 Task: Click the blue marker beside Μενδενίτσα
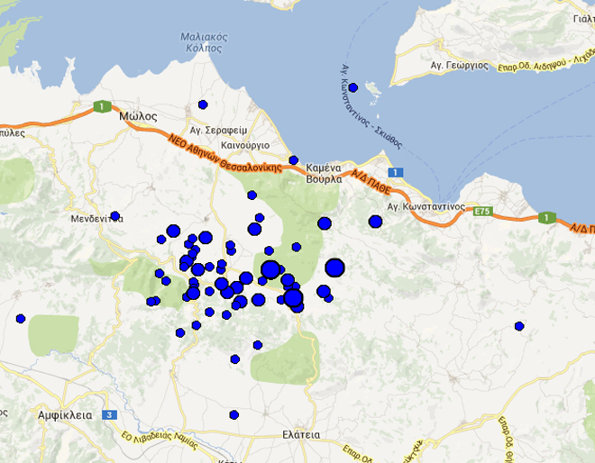115,216
